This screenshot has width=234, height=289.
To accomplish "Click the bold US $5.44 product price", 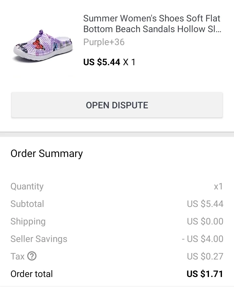I will [x=102, y=62].
